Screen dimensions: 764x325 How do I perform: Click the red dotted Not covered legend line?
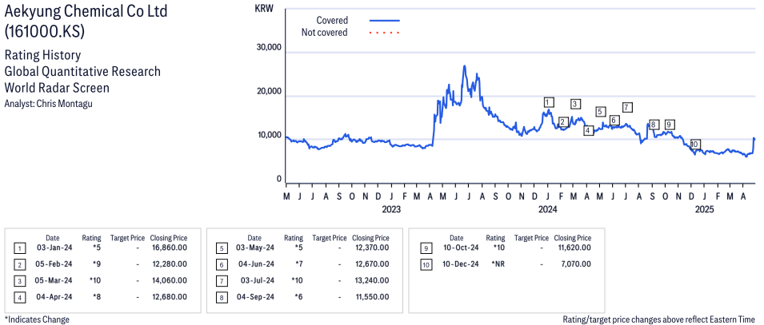(385, 33)
